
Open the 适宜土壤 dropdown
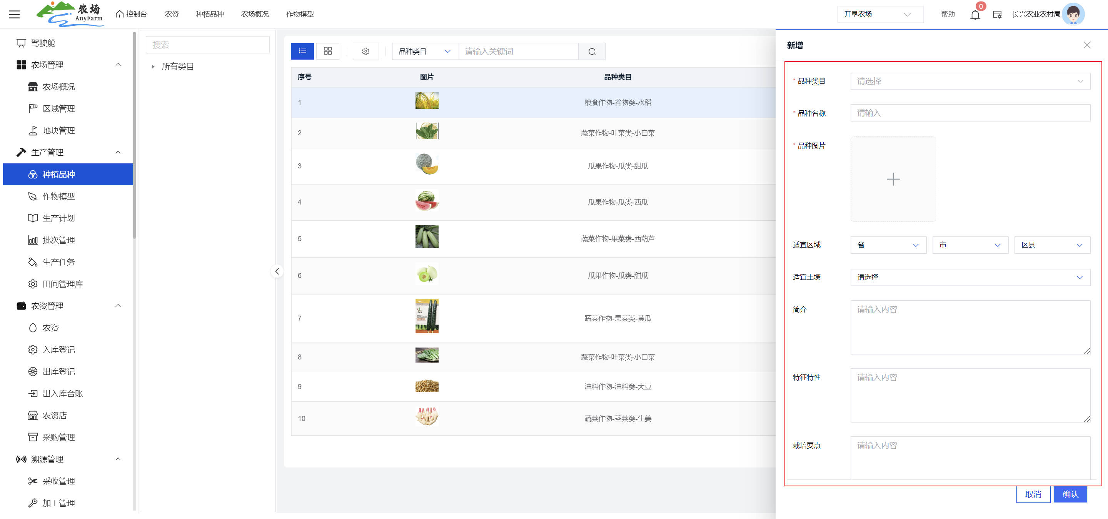tap(970, 277)
